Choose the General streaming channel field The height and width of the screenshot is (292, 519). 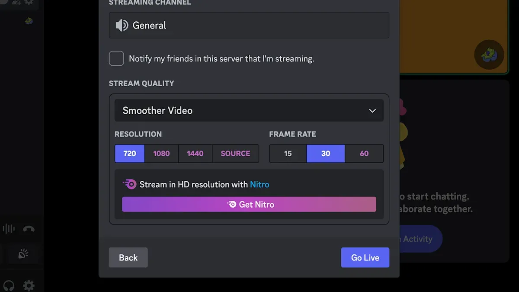(x=249, y=25)
